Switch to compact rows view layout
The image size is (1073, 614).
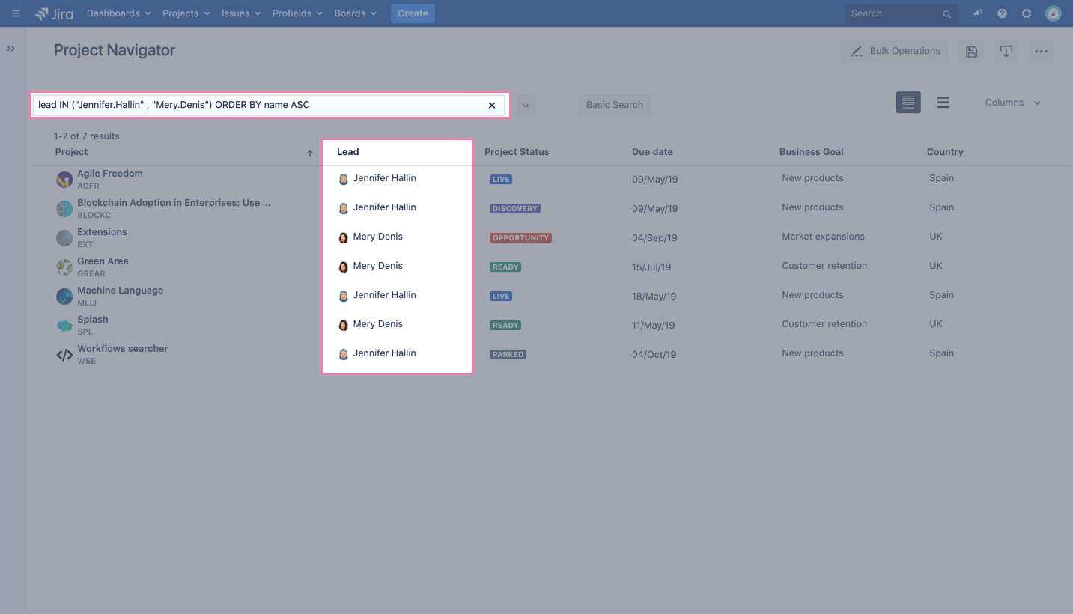(943, 102)
